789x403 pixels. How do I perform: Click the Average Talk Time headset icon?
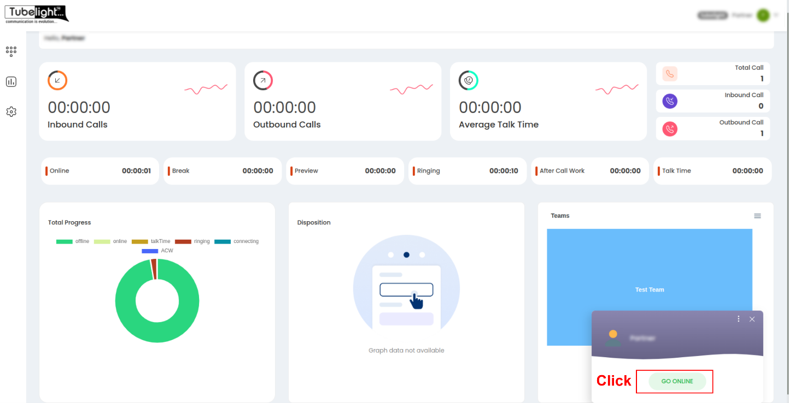click(469, 80)
